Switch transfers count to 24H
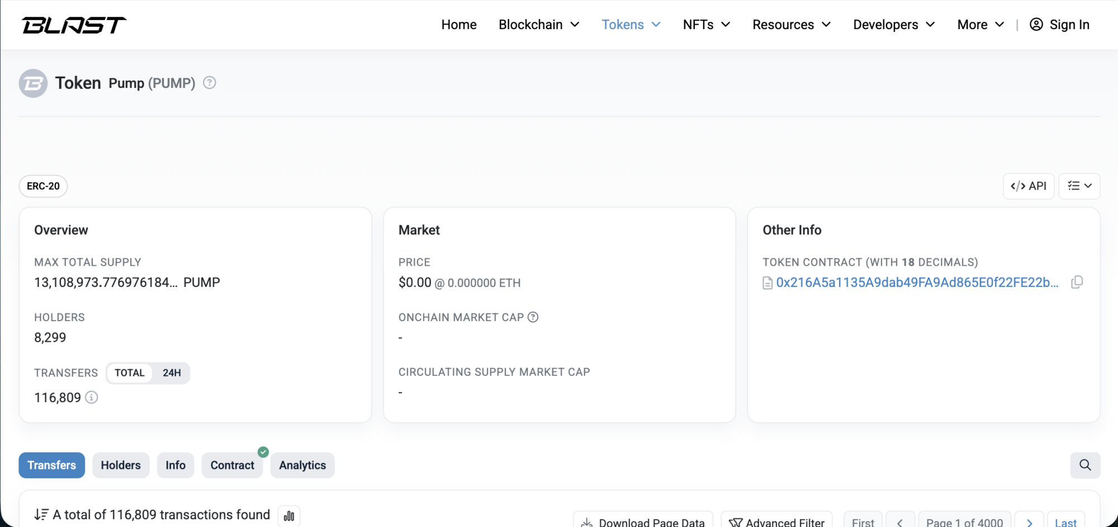Image resolution: width=1118 pixels, height=527 pixels. tap(172, 373)
